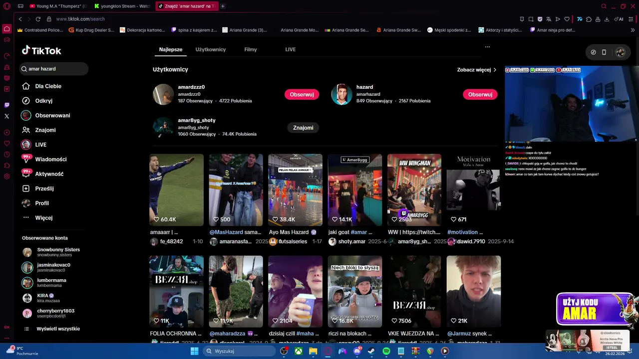
Task: Open Opera easy setup menu icon
Action: [x=631, y=19]
